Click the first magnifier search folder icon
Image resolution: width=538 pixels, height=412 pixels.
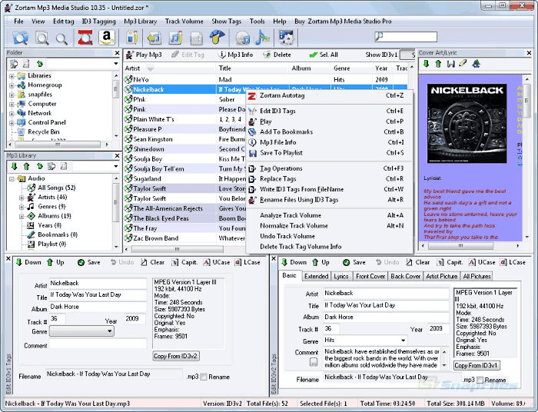pos(20,38)
